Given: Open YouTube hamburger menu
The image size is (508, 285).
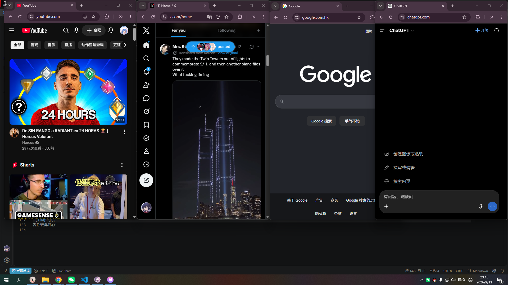Looking at the screenshot, I should click(x=12, y=30).
